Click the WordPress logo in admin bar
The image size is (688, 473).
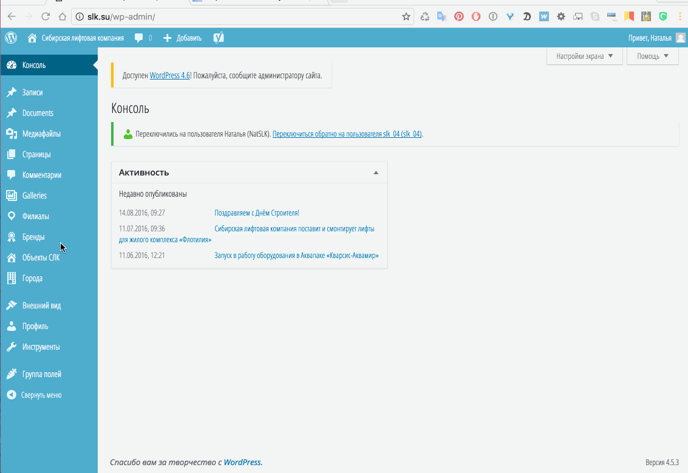click(x=11, y=38)
